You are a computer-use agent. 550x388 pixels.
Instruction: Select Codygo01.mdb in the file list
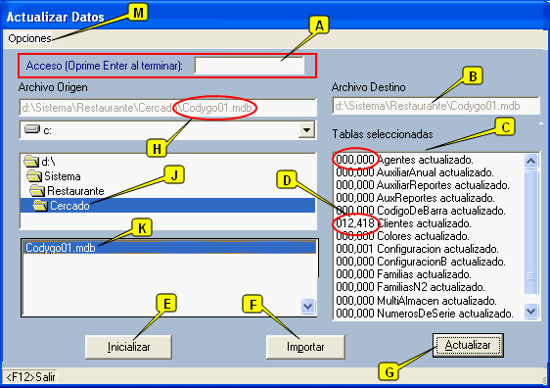[x=170, y=248]
